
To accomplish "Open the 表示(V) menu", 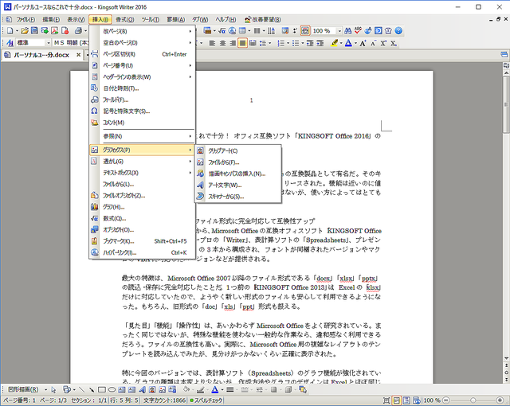I will pyautogui.click(x=76, y=19).
